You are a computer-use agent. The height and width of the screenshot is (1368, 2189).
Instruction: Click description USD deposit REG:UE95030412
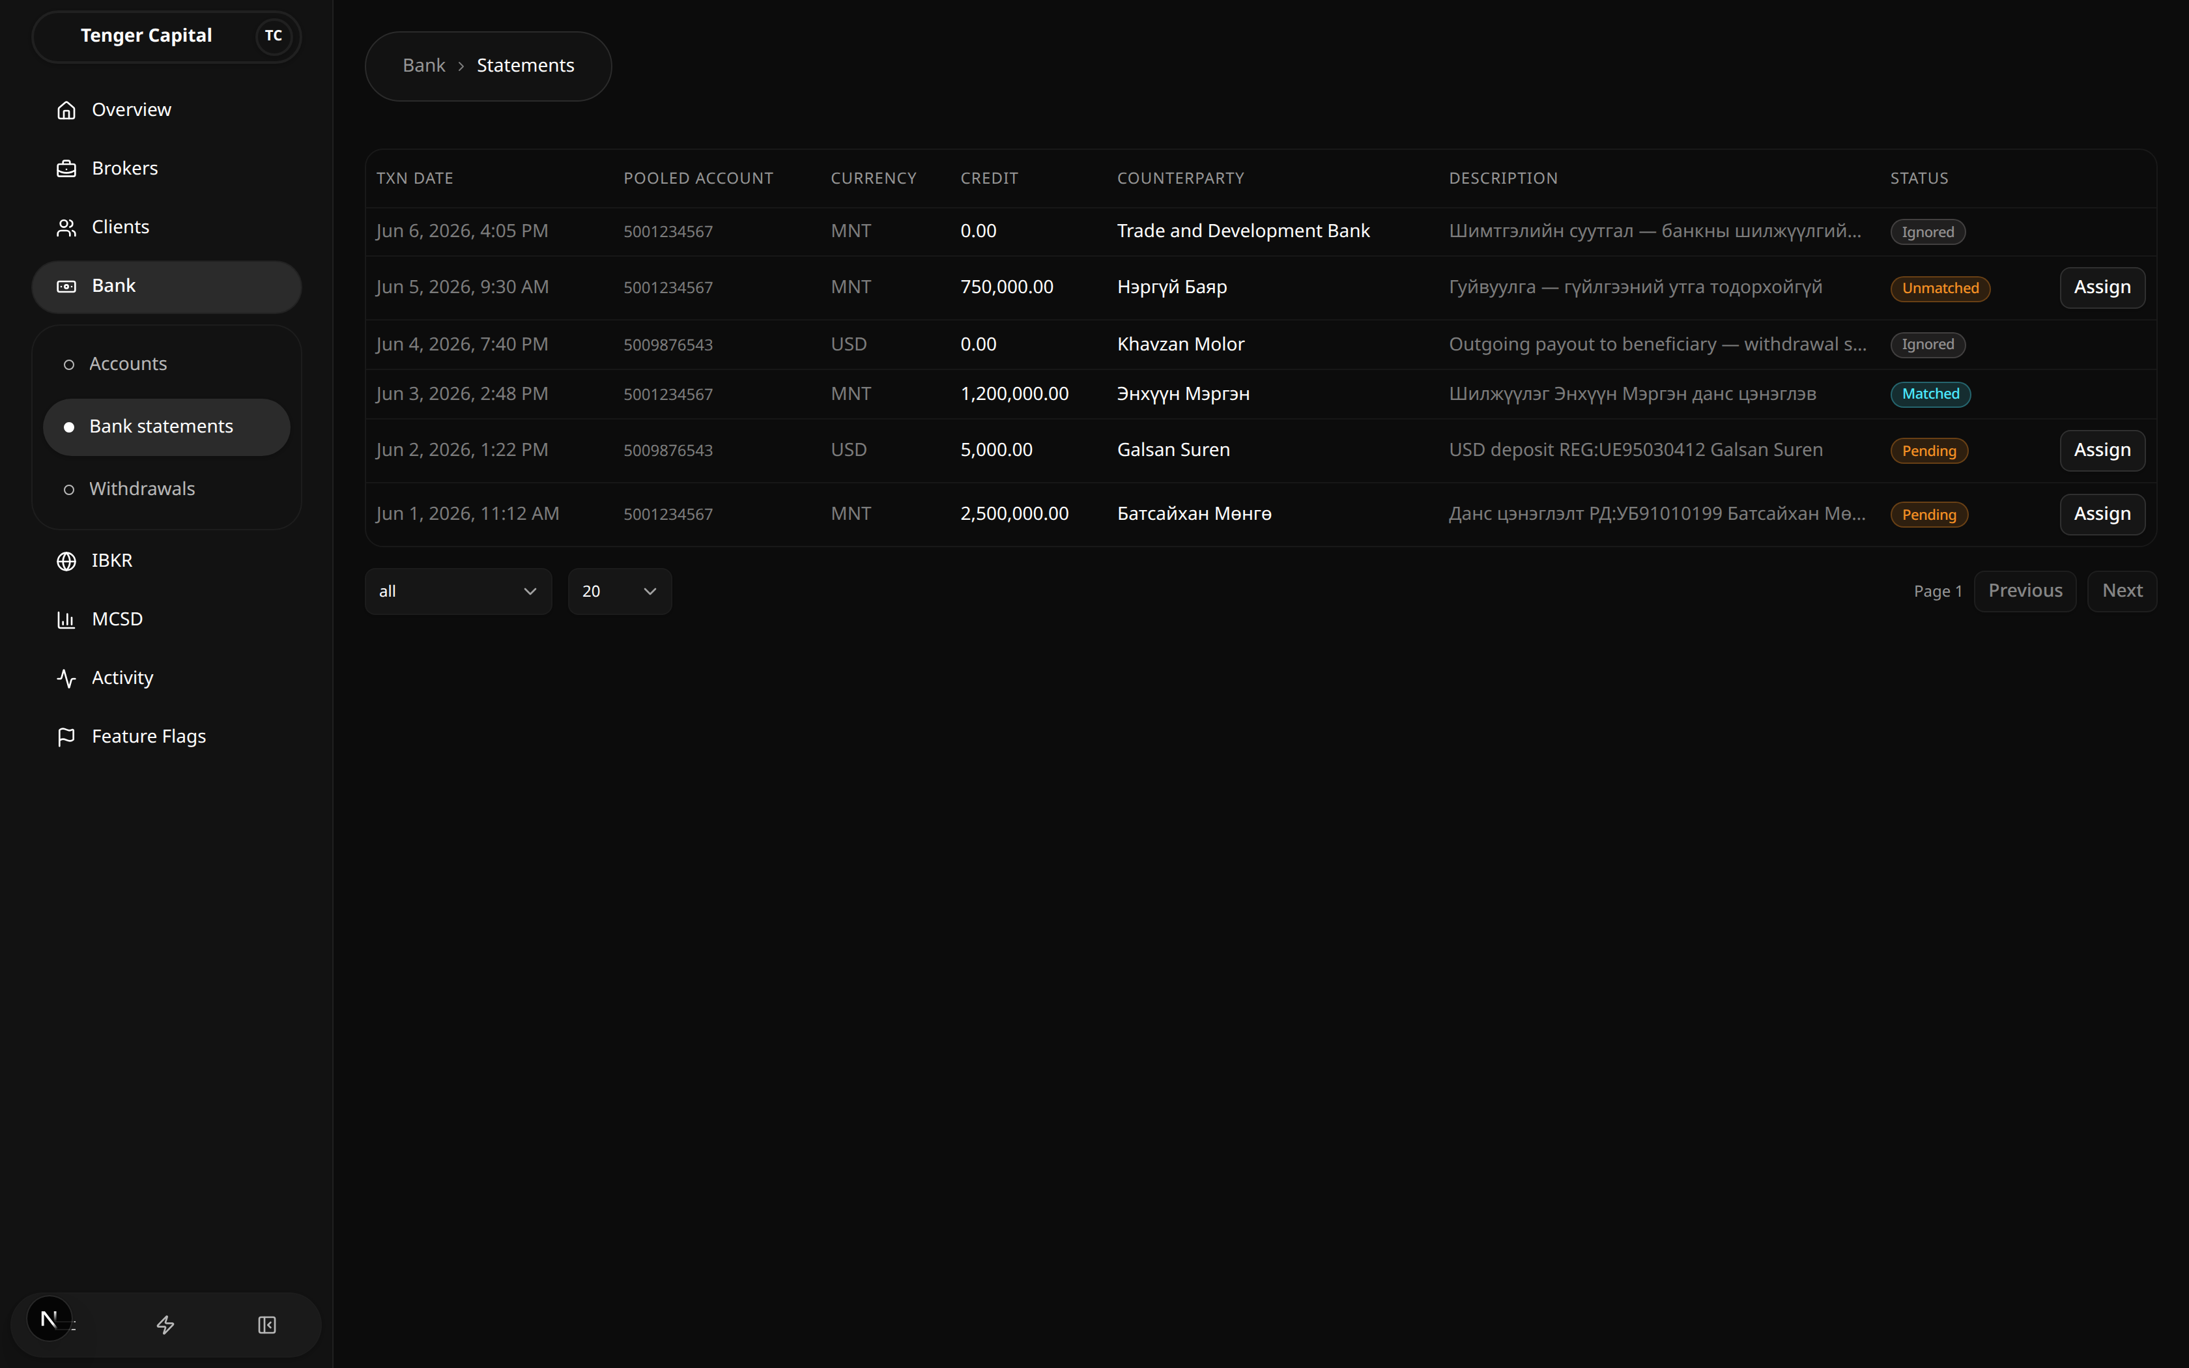(x=1635, y=451)
